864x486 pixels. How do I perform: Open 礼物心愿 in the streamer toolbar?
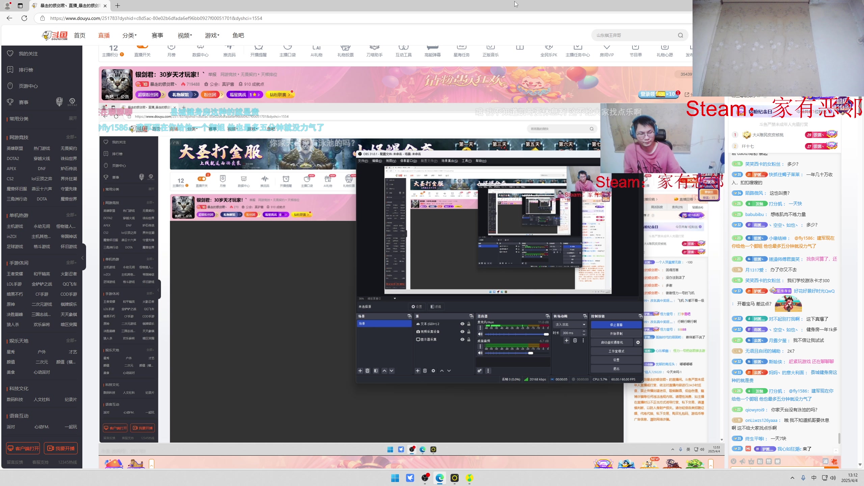point(665,51)
